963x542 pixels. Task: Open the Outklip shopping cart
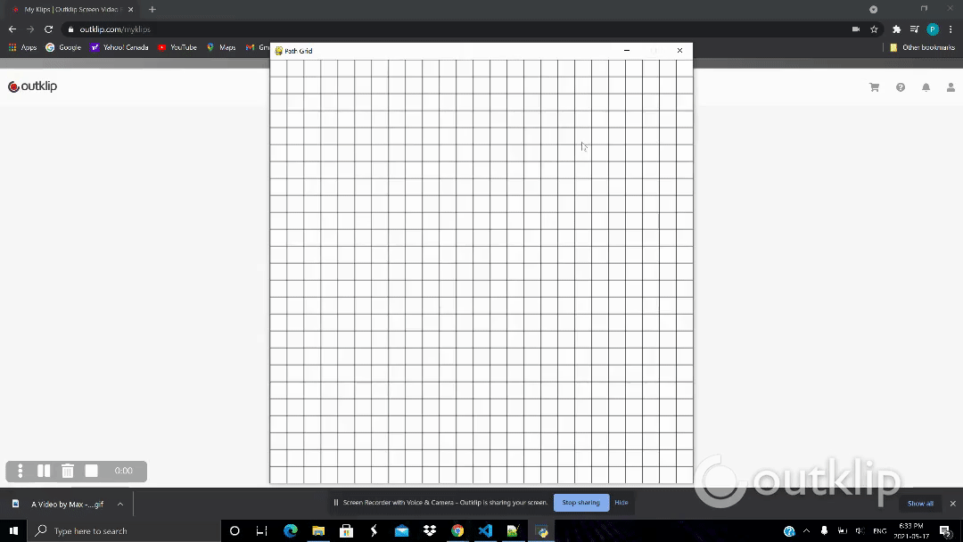pos(874,86)
